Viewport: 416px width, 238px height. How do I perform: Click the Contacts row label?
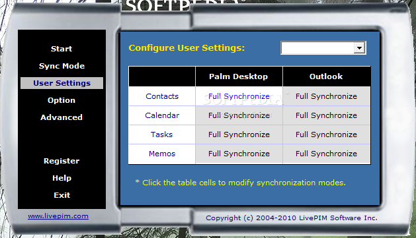click(162, 96)
